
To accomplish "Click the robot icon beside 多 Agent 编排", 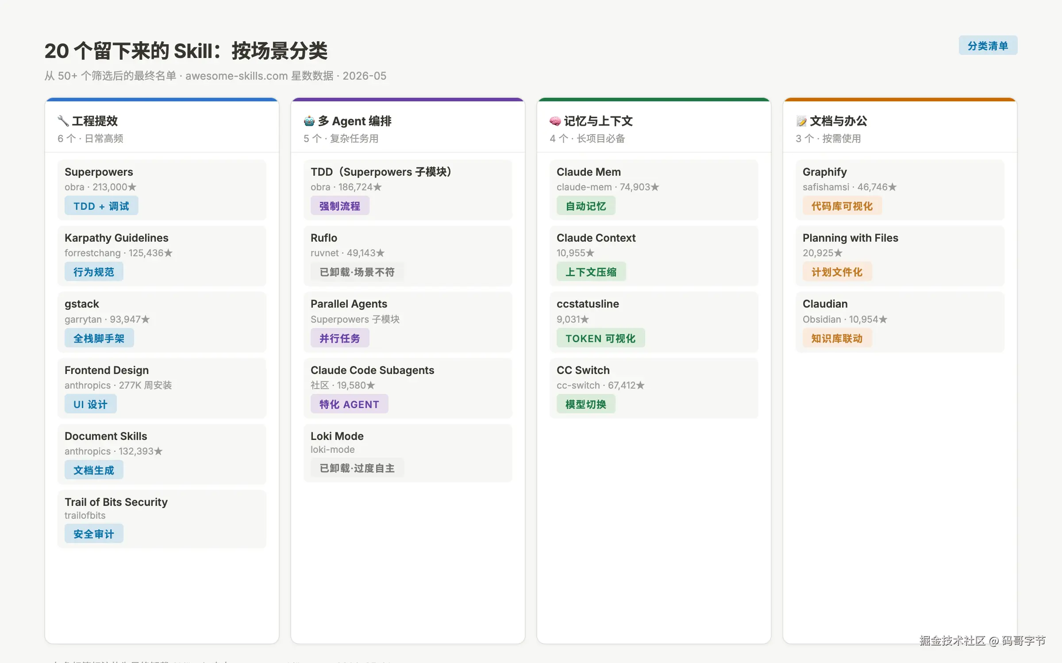I will coord(309,121).
